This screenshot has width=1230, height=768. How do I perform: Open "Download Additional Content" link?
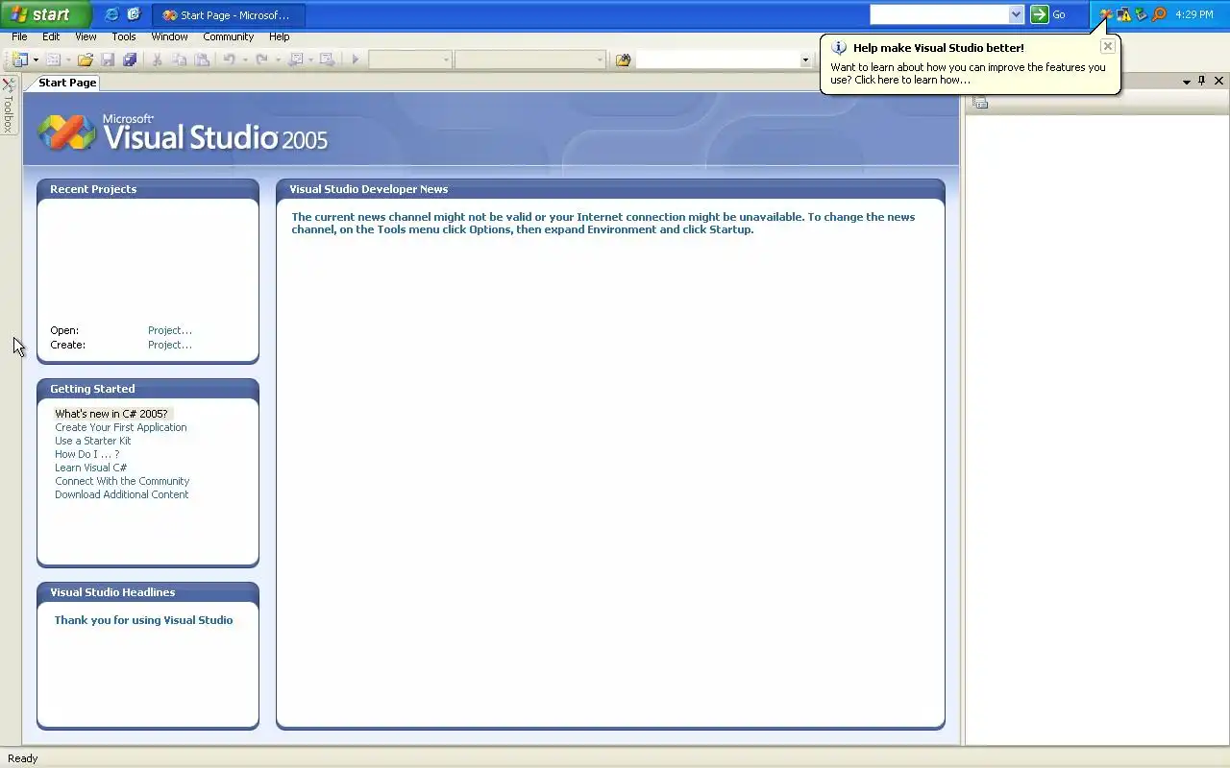(122, 494)
